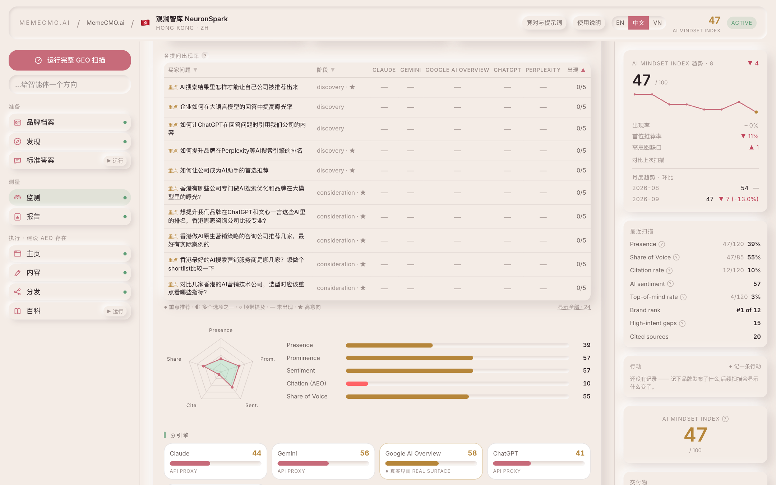This screenshot has width=776, height=485.
Task: Open help icon next to Presence metric
Action: tap(662, 244)
